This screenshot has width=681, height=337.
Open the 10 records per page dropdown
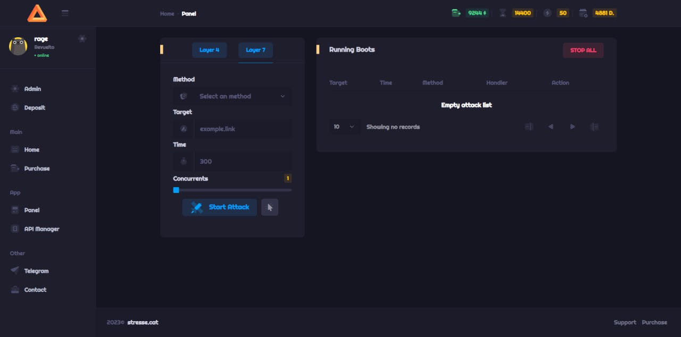pyautogui.click(x=344, y=127)
